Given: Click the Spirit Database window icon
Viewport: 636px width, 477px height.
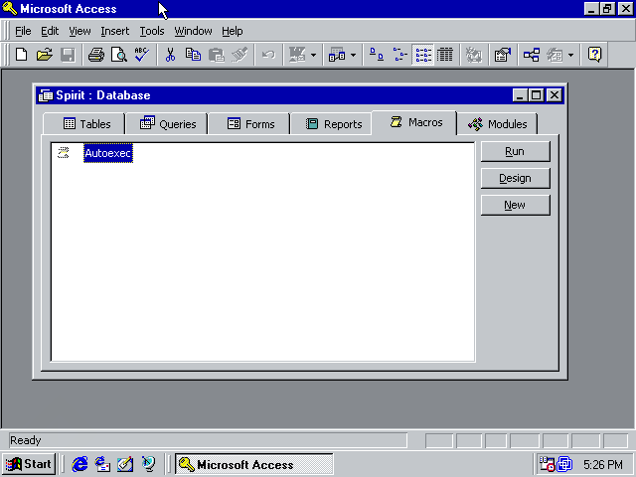Looking at the screenshot, I should coord(46,95).
